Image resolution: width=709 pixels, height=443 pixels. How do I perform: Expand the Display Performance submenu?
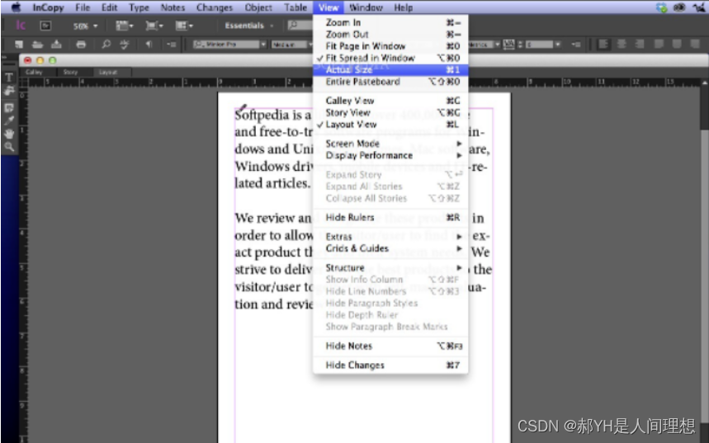point(390,155)
